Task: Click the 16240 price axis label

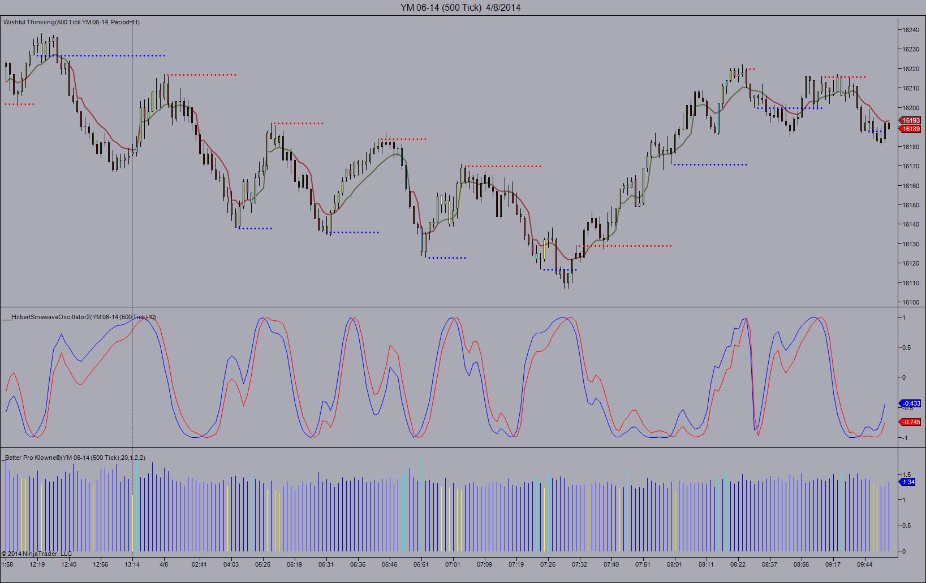Action: pos(911,30)
